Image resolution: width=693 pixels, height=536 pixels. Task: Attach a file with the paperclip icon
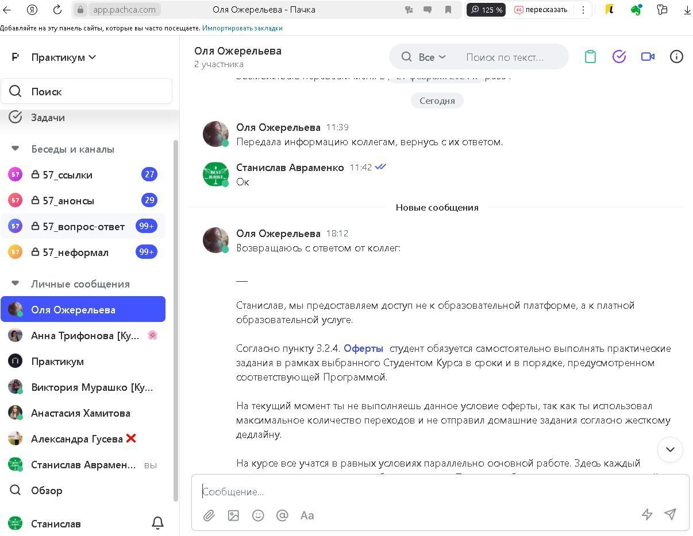[209, 515]
